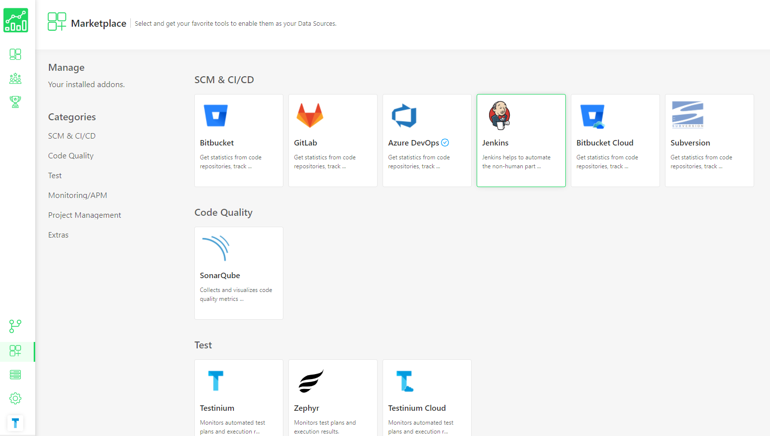Open the git branch icon in sidebar
Viewport: 770px width, 436px height.
(15, 326)
